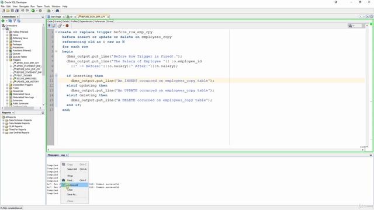Click the Open folder toolbar icon

tap(8, 10)
